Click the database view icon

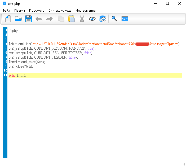103,19
